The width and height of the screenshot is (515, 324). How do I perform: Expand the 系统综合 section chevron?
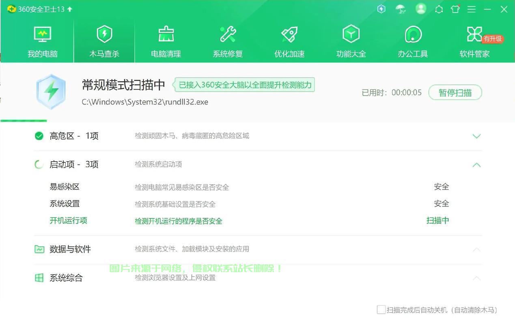[476, 278]
